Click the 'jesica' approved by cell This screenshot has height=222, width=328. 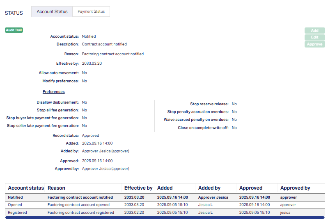pyautogui.click(x=285, y=213)
